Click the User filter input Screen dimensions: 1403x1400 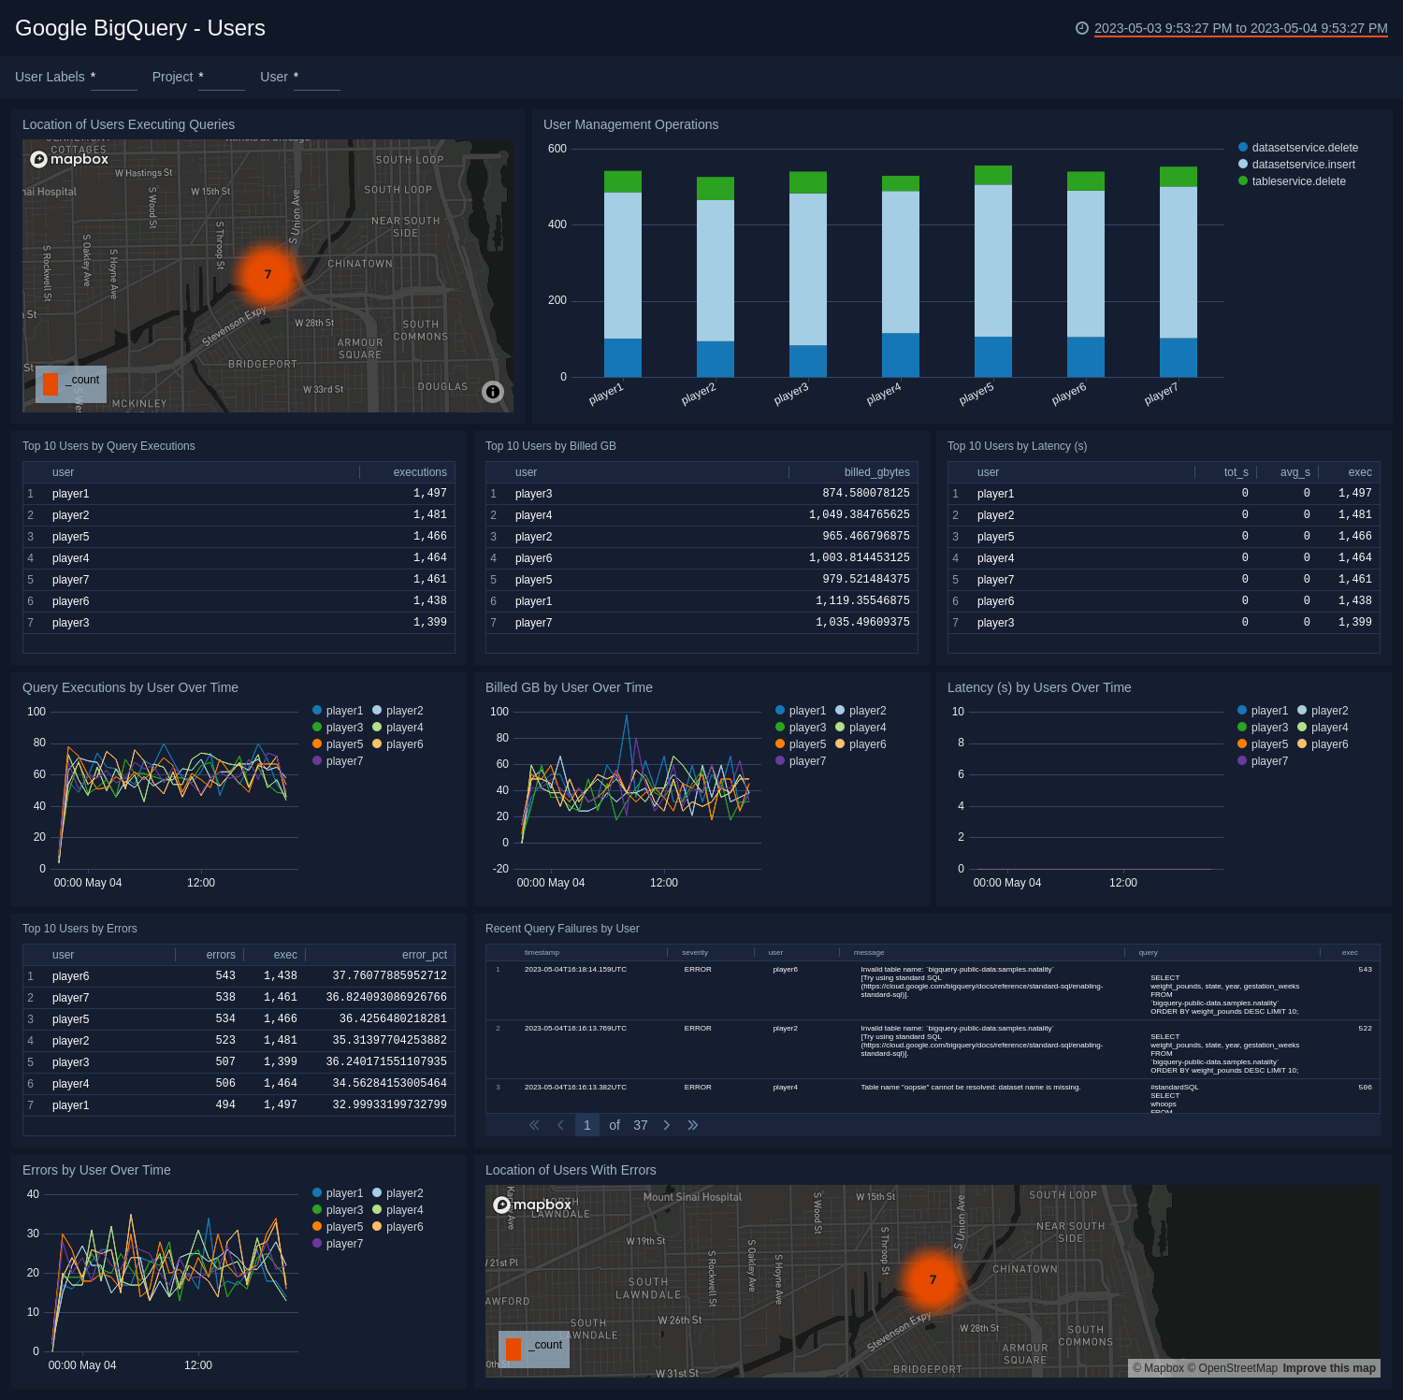tap(317, 78)
